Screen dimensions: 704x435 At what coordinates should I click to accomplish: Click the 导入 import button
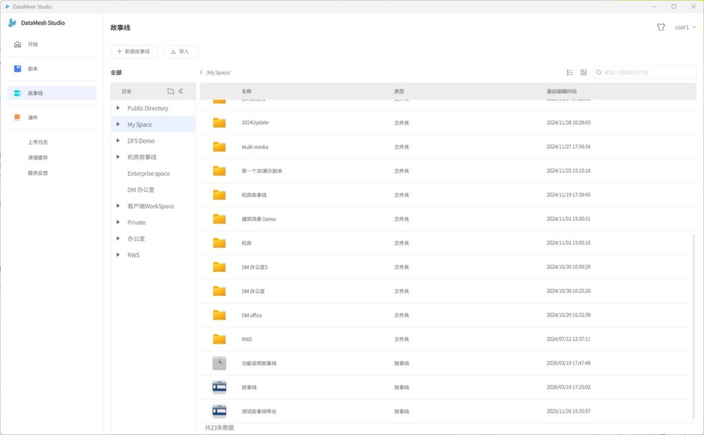[x=181, y=52]
